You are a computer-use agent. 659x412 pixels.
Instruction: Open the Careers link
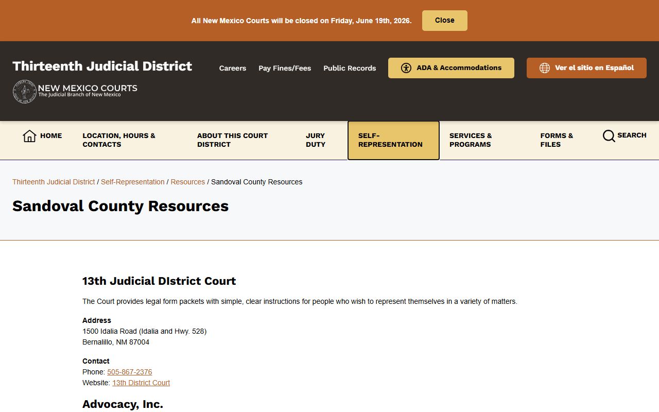point(233,68)
